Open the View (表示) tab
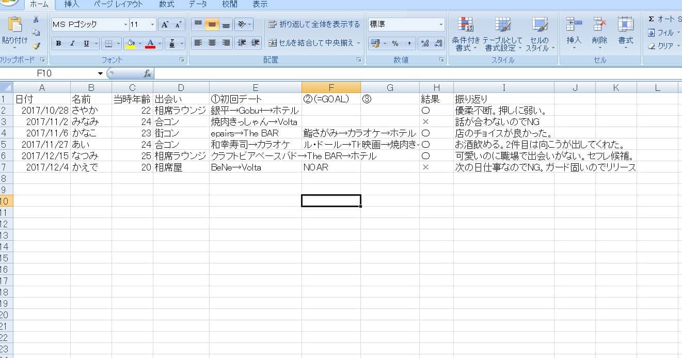 (260, 4)
